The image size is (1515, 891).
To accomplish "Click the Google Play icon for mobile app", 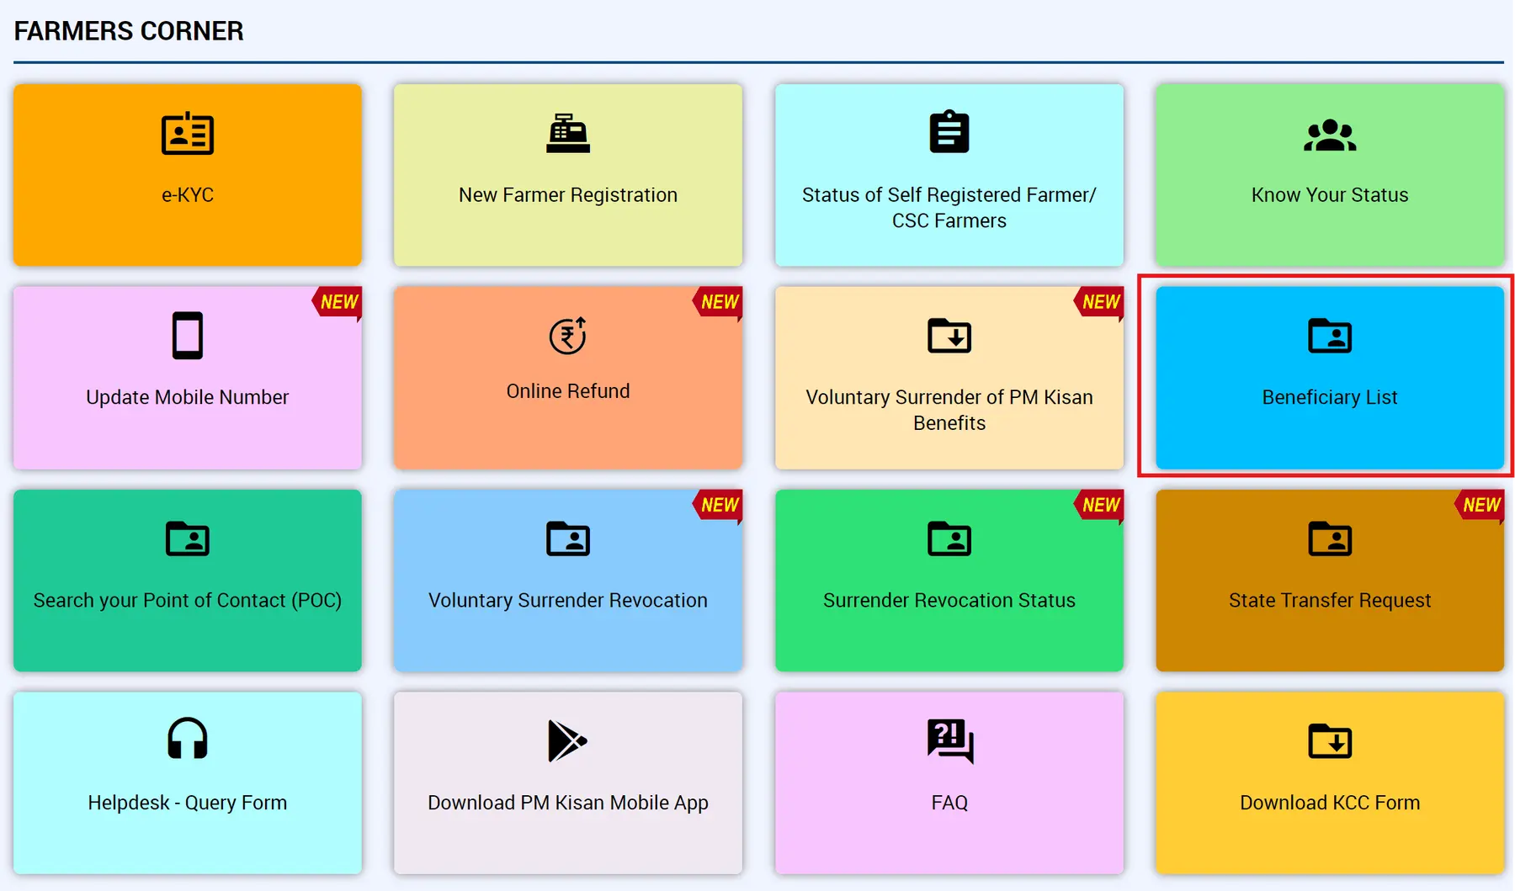I will (x=567, y=741).
